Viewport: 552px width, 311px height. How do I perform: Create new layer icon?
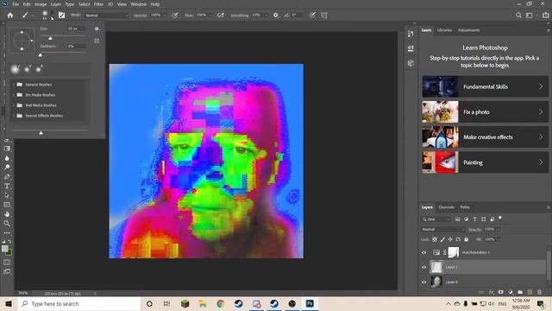pyautogui.click(x=530, y=292)
